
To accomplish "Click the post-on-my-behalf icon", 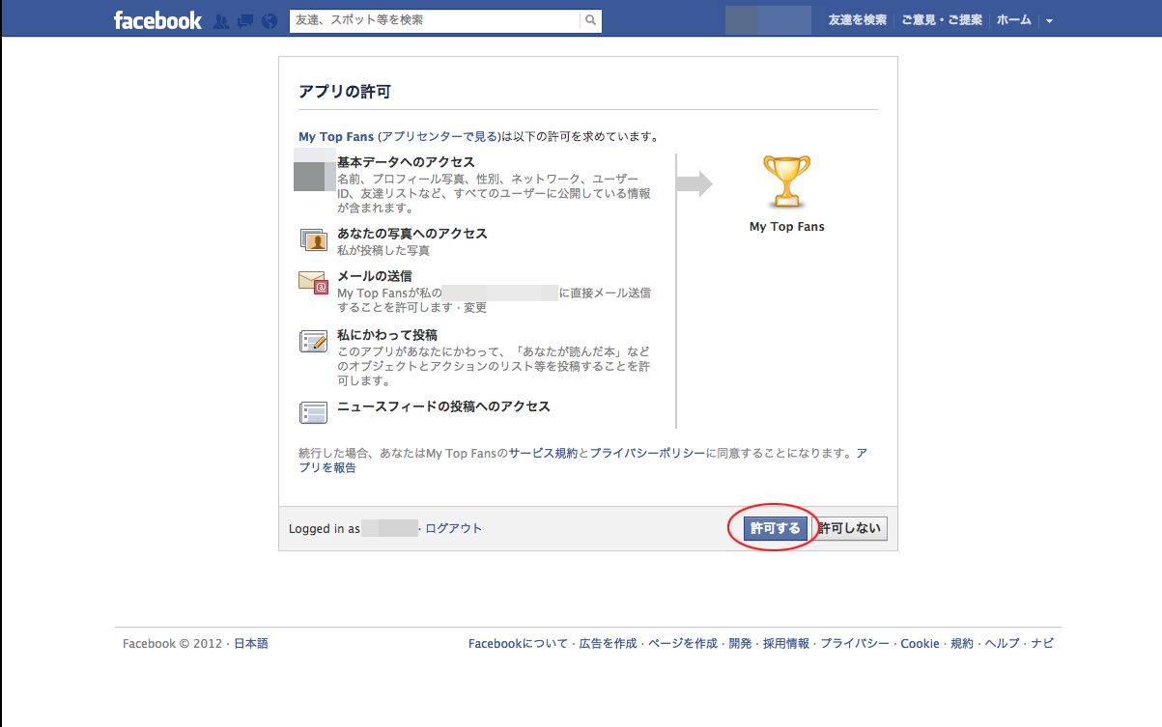I will coord(313,341).
